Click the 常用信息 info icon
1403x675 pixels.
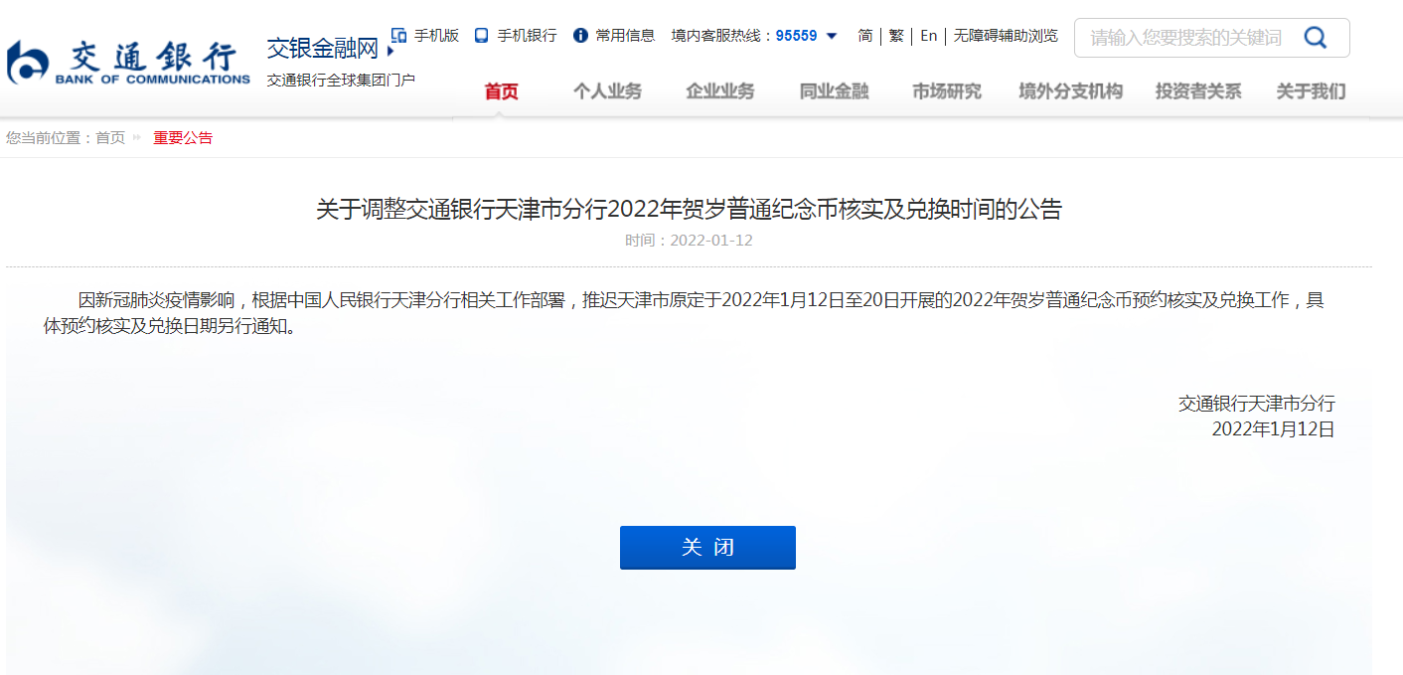point(581,36)
